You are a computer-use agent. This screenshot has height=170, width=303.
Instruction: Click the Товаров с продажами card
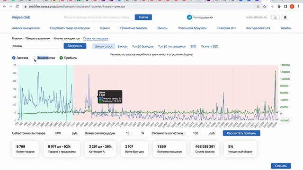click(x=62, y=149)
